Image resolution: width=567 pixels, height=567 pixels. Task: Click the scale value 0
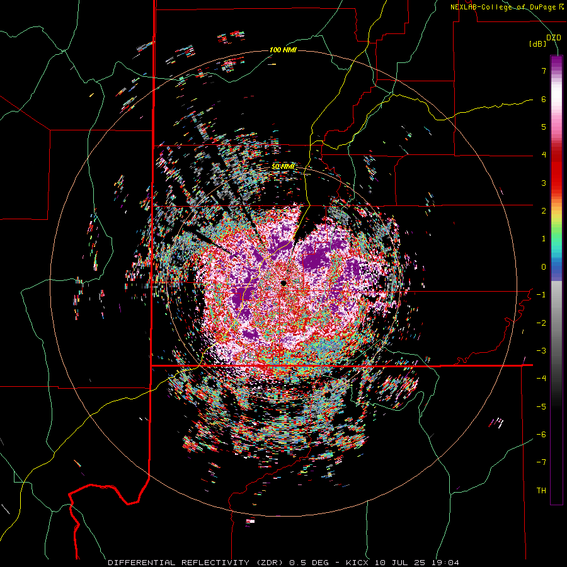point(544,266)
